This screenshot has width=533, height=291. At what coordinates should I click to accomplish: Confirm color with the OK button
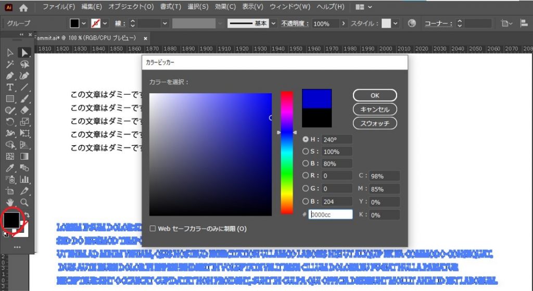(x=375, y=96)
